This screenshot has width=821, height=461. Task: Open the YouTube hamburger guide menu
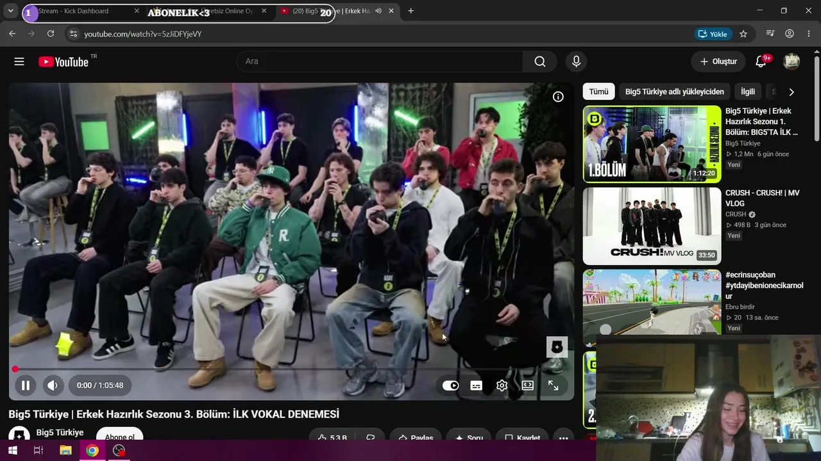pos(19,61)
